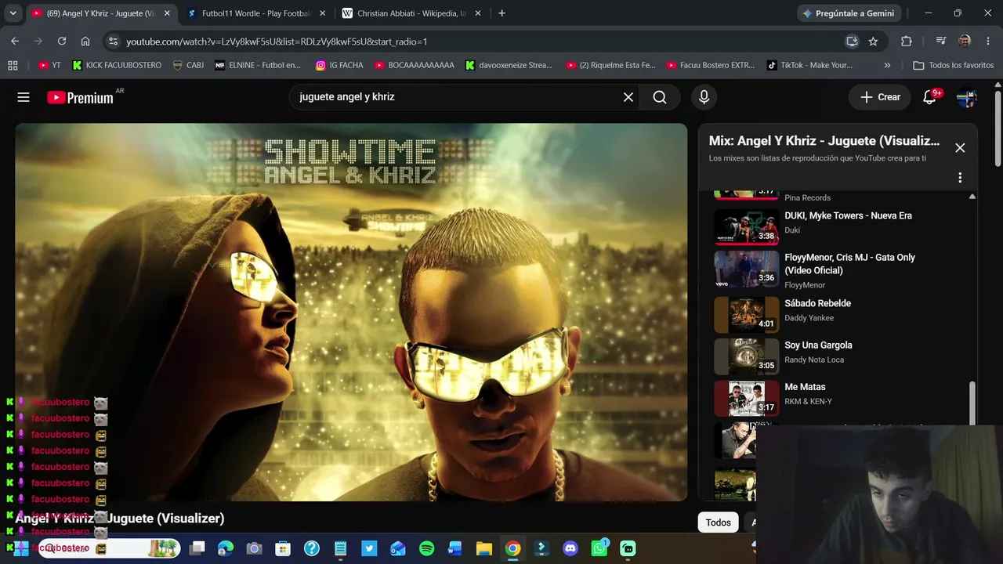Screen dimensions: 1003x564
Task: Open the Windows taskbar search box
Action: pyautogui.click(x=108, y=548)
